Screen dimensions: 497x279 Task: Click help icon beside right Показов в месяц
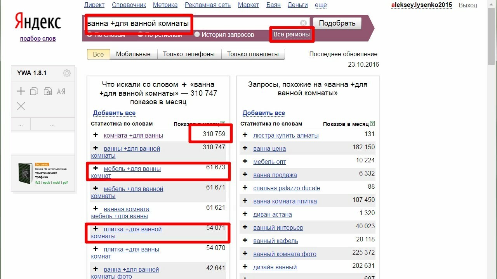(373, 124)
